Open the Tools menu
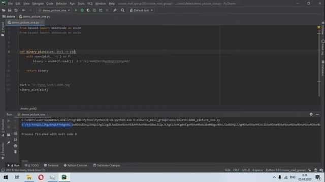The width and height of the screenshot is (325, 182). [81, 4]
